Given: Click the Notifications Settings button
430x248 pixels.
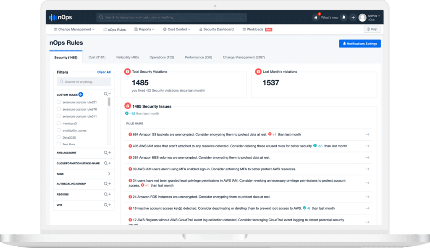Looking at the screenshot, I should pos(359,43).
